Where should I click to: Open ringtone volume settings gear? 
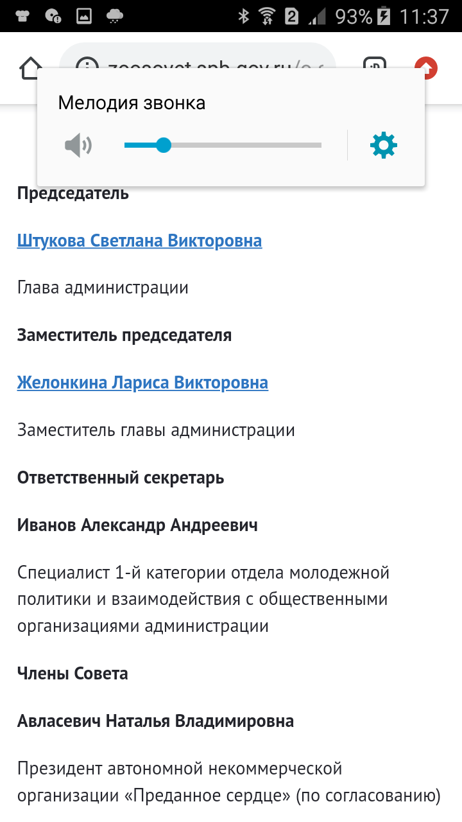tap(384, 145)
